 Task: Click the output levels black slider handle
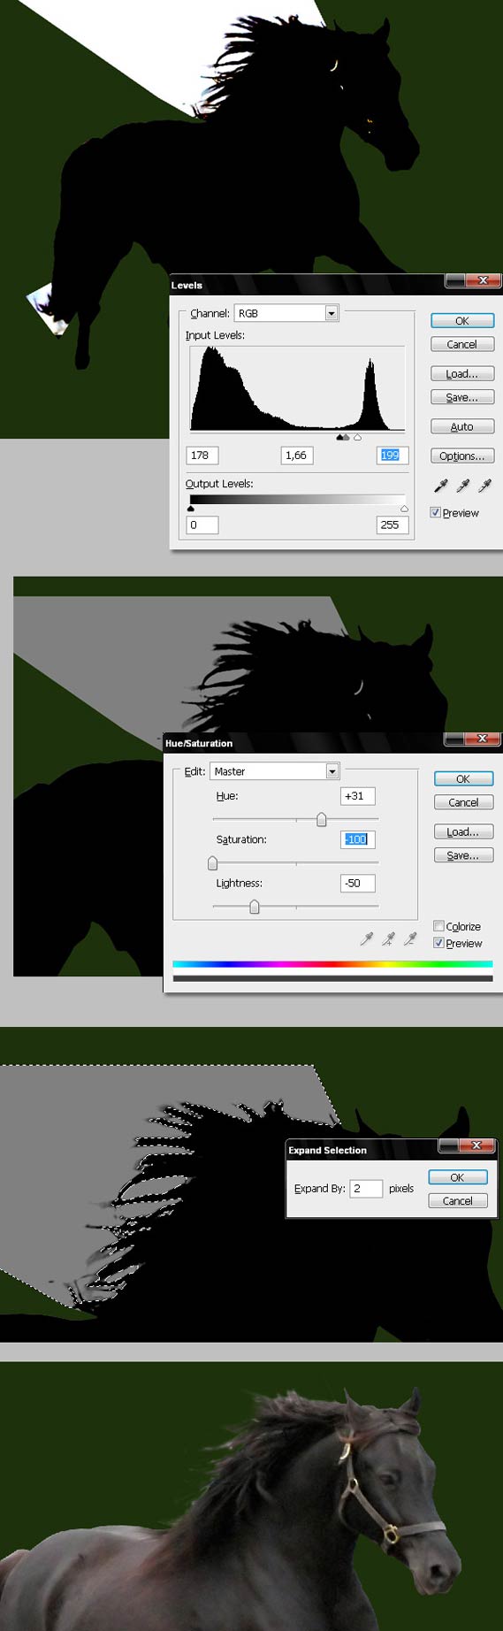pyautogui.click(x=191, y=509)
